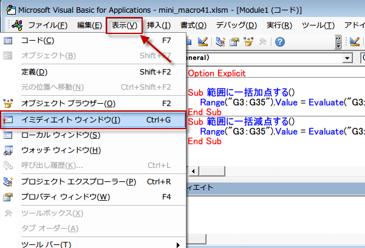Open Object Browser from the toolbar
Viewport: 365px width, 248px height.
(x=248, y=42)
